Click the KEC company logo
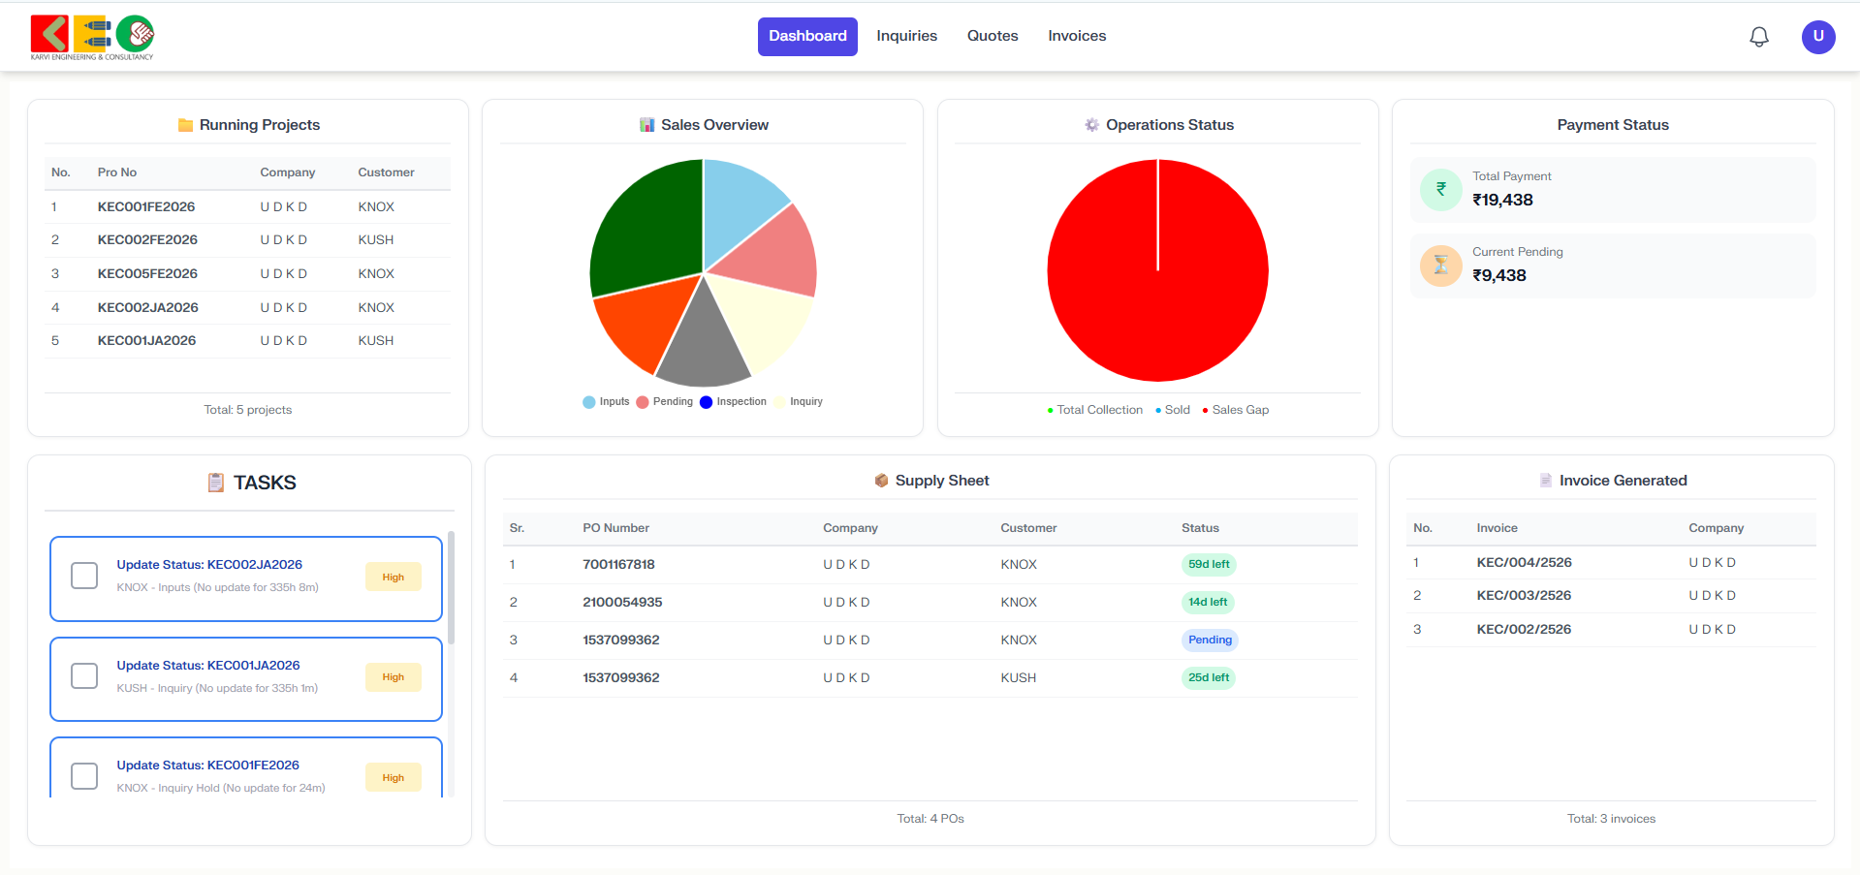This screenshot has width=1860, height=875. 92,37
